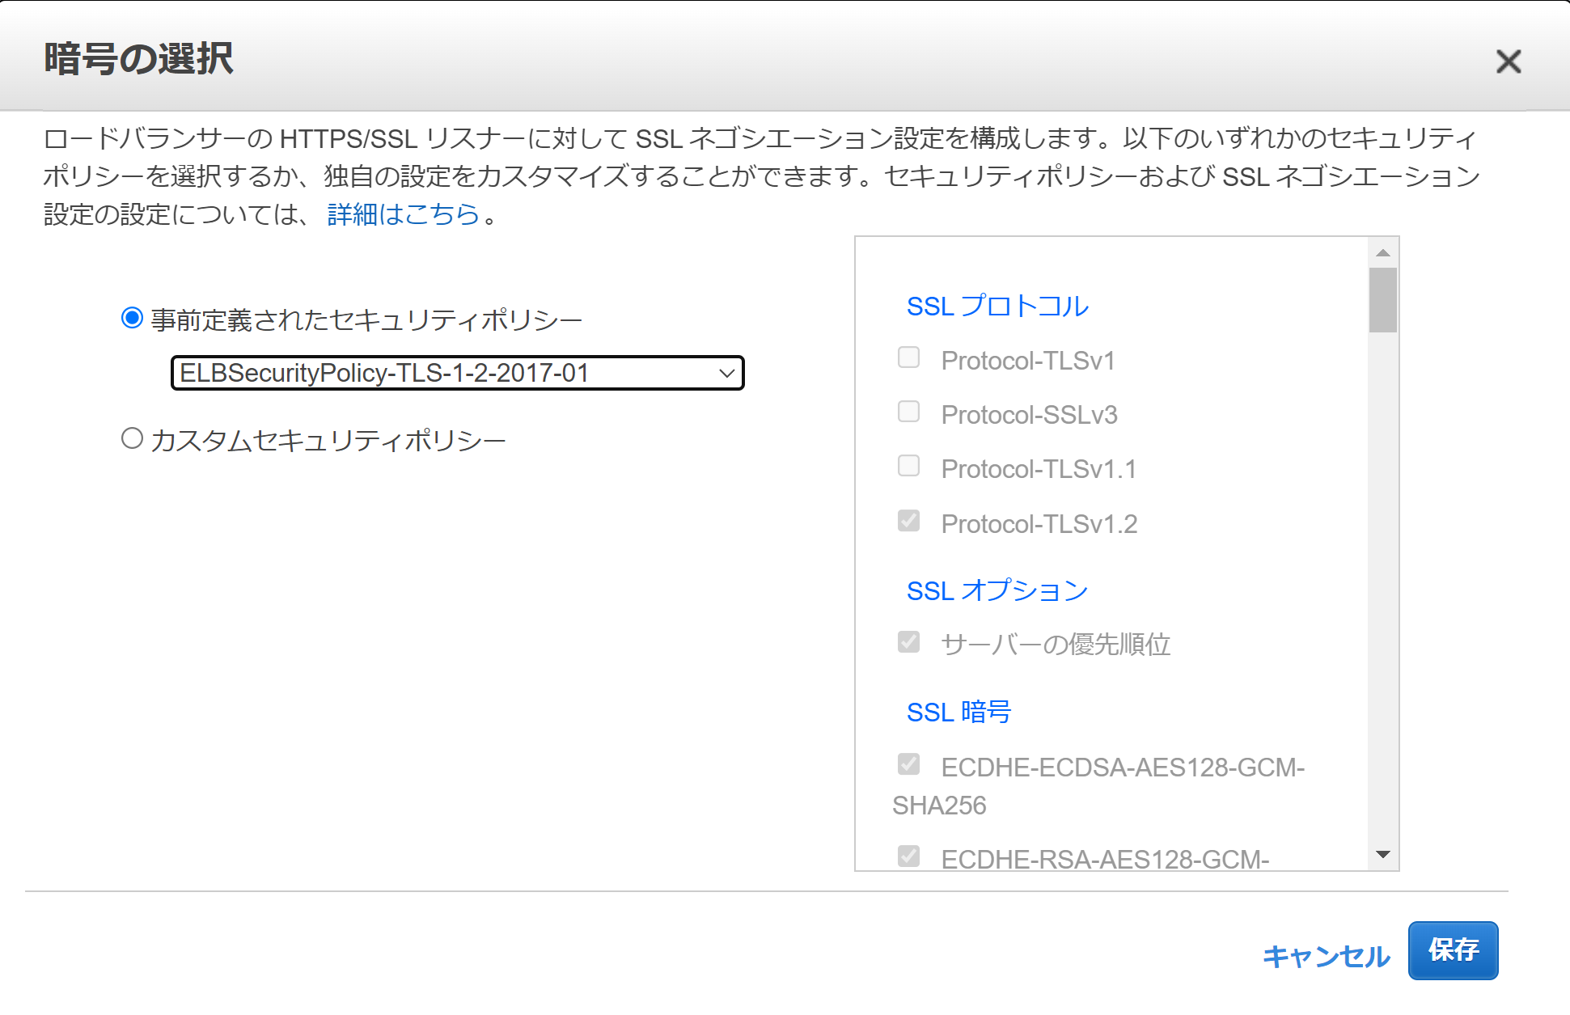Click the SSL オプション section heading
Image resolution: width=1570 pixels, height=1015 pixels.
(997, 591)
